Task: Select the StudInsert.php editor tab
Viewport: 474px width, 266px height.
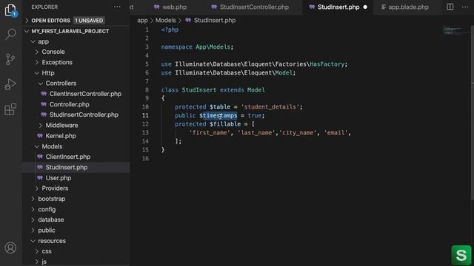Action: click(338, 7)
